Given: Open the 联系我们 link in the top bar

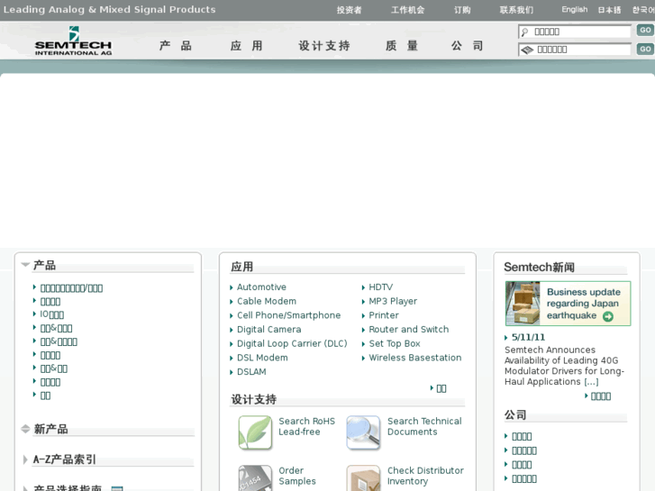Looking at the screenshot, I should coord(517,10).
